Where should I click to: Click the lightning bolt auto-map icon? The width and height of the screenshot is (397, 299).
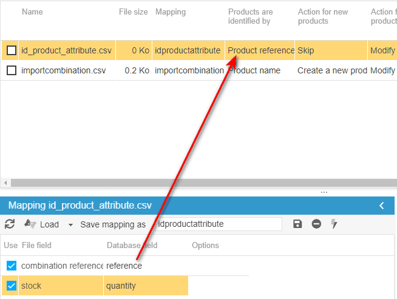(x=334, y=224)
